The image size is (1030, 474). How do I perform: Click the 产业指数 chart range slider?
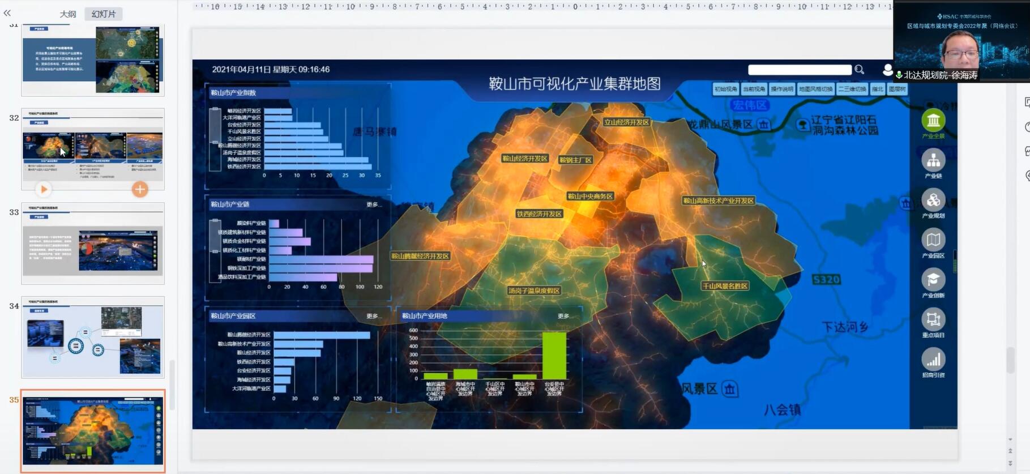[215, 139]
